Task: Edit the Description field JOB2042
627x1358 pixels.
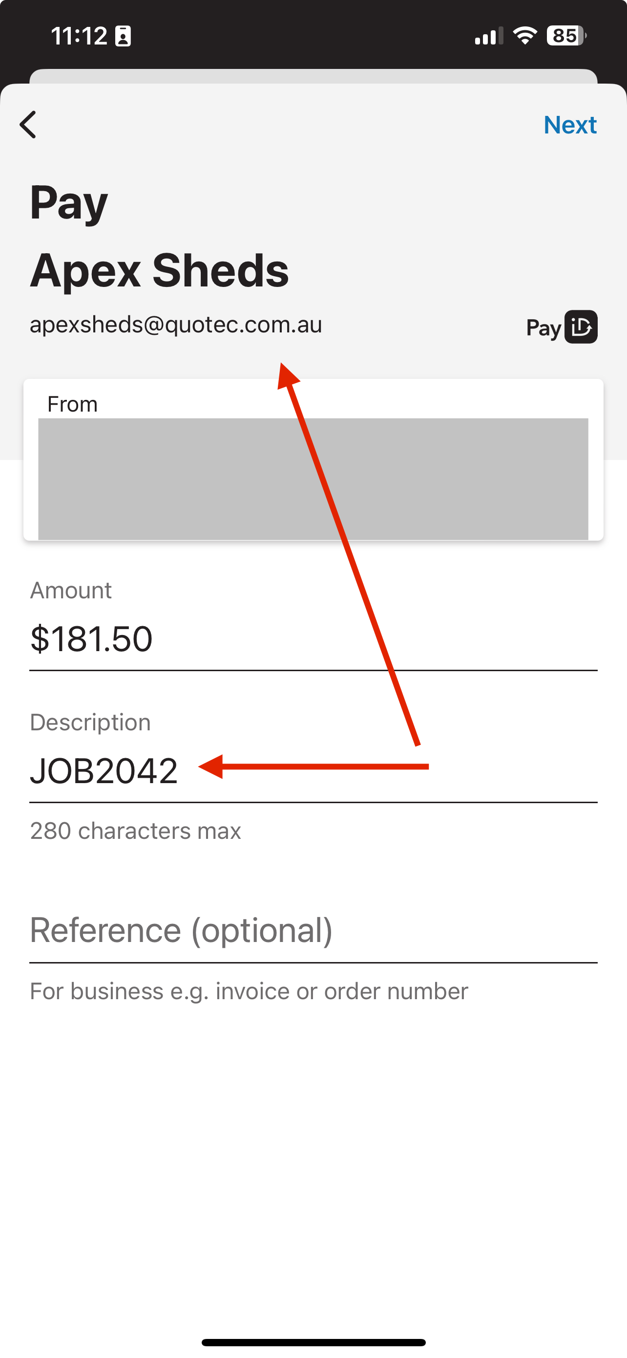Action: click(313, 771)
